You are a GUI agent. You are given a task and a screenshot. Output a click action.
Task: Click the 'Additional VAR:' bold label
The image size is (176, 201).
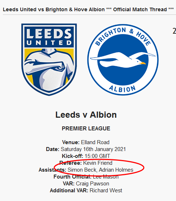tap(69, 190)
